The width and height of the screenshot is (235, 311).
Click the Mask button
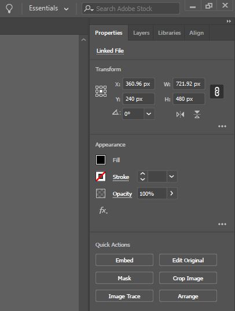(x=124, y=278)
